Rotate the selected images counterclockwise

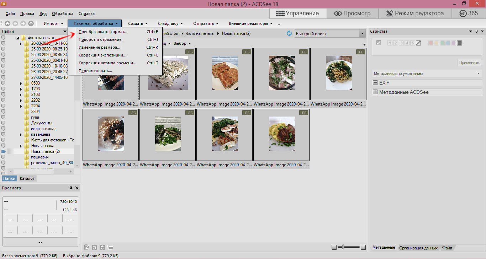click(94, 247)
